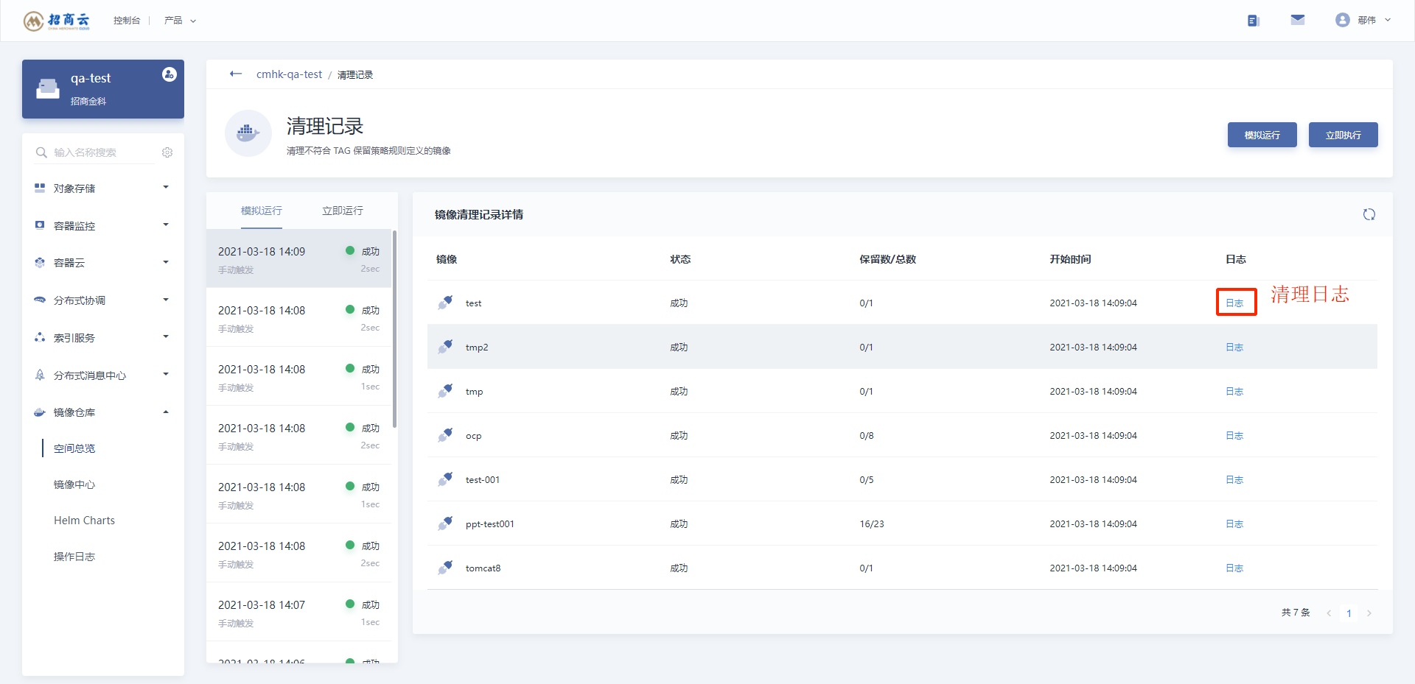The height and width of the screenshot is (684, 1415).
Task: Open the 日志 link for tmp row
Action: 1234,391
